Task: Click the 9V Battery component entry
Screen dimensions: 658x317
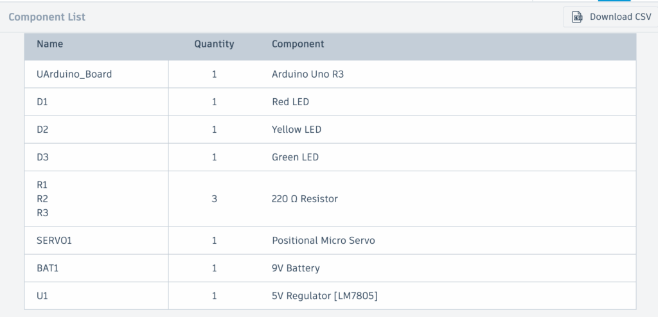Action: coord(296,268)
